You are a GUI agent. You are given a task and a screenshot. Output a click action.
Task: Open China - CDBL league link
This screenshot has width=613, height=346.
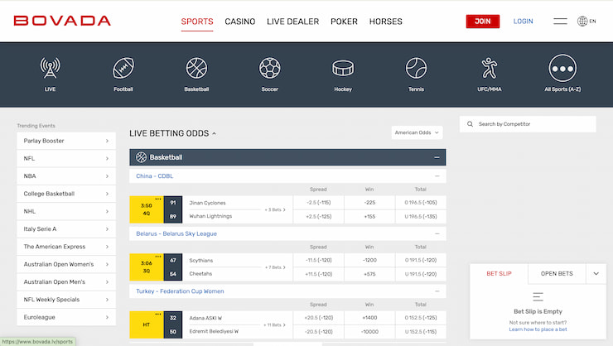(x=154, y=176)
